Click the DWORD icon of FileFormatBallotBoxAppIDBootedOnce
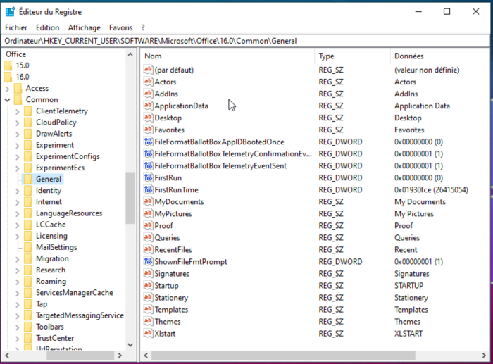The height and width of the screenshot is (364, 493). 148,142
